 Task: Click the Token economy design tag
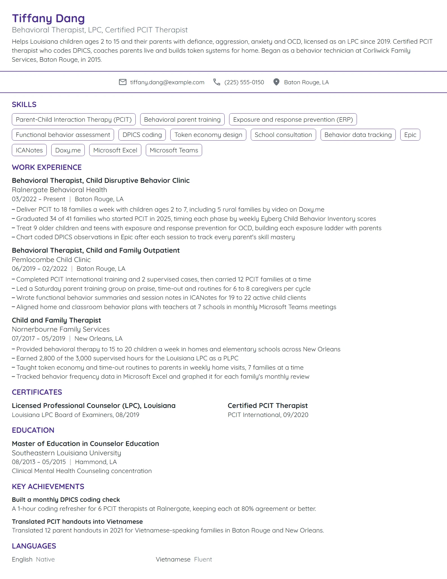click(x=208, y=135)
